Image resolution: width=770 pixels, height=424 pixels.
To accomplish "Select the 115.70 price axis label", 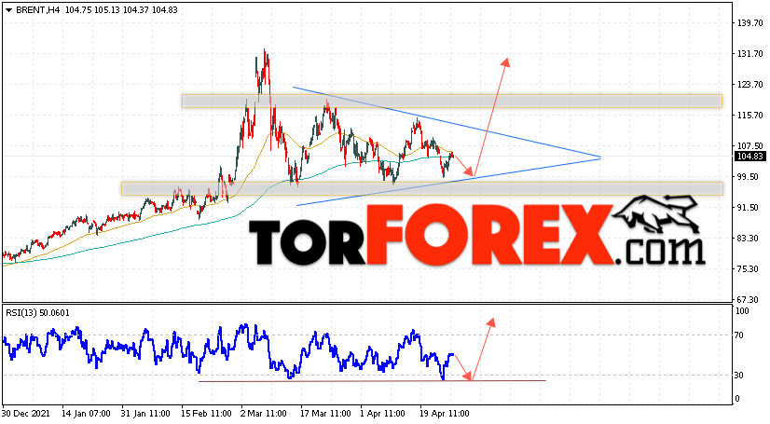I will click(749, 115).
